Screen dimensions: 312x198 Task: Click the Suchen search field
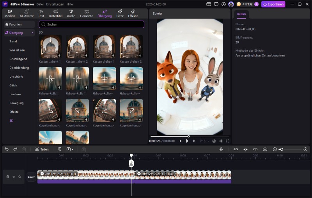(91, 24)
